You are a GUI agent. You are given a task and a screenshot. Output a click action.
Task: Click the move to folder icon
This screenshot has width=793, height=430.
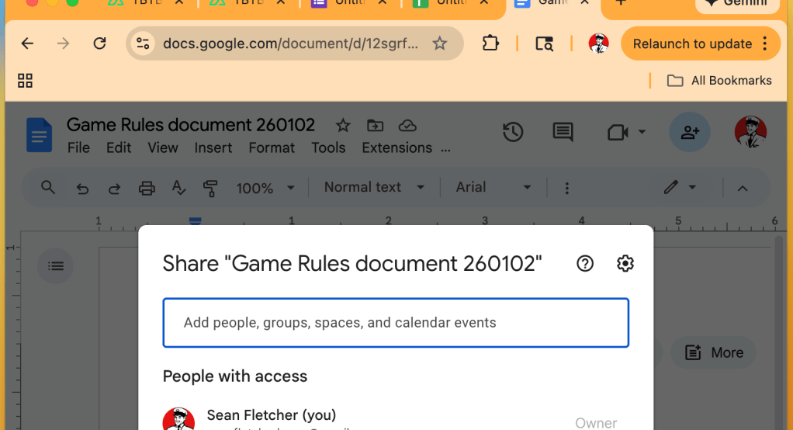pos(375,126)
